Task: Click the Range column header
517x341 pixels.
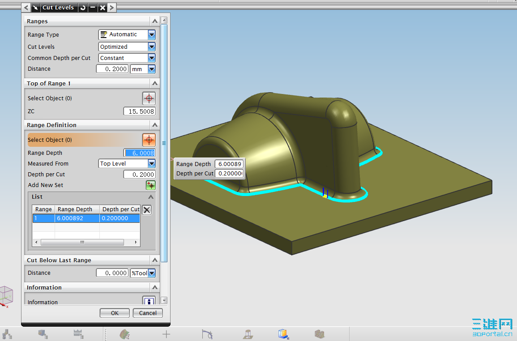Action: tap(43, 209)
